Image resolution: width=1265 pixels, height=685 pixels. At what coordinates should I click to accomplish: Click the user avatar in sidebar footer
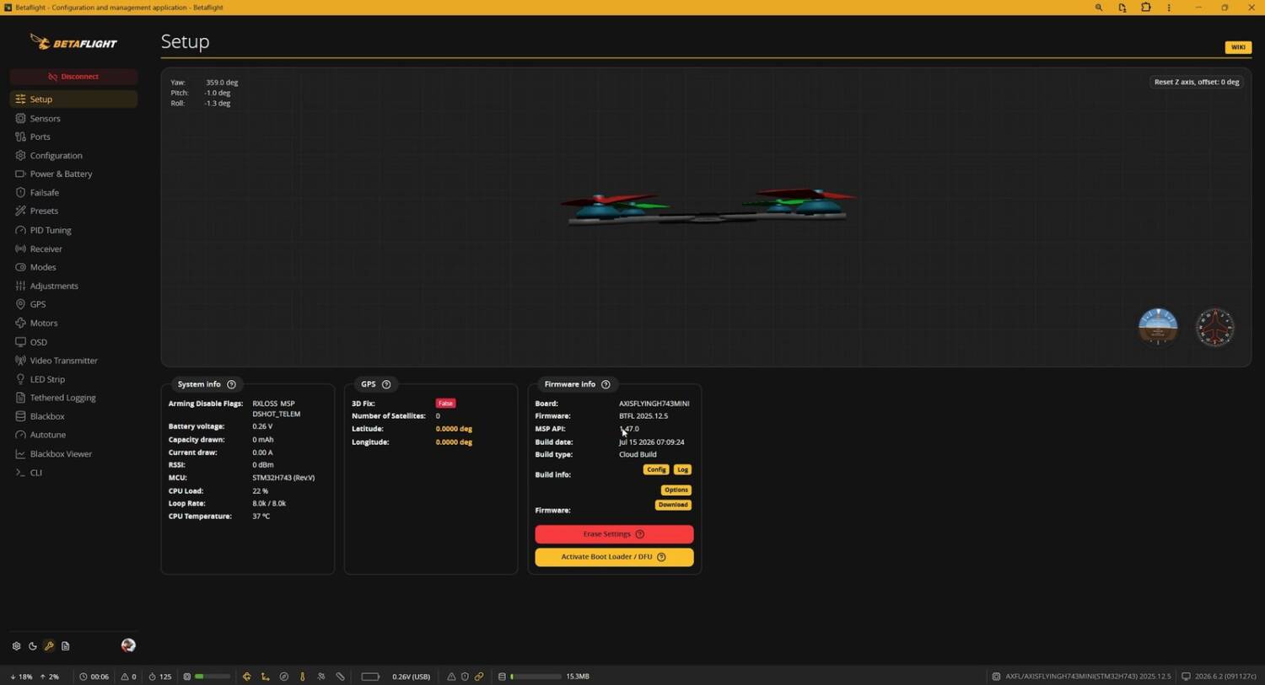click(128, 645)
